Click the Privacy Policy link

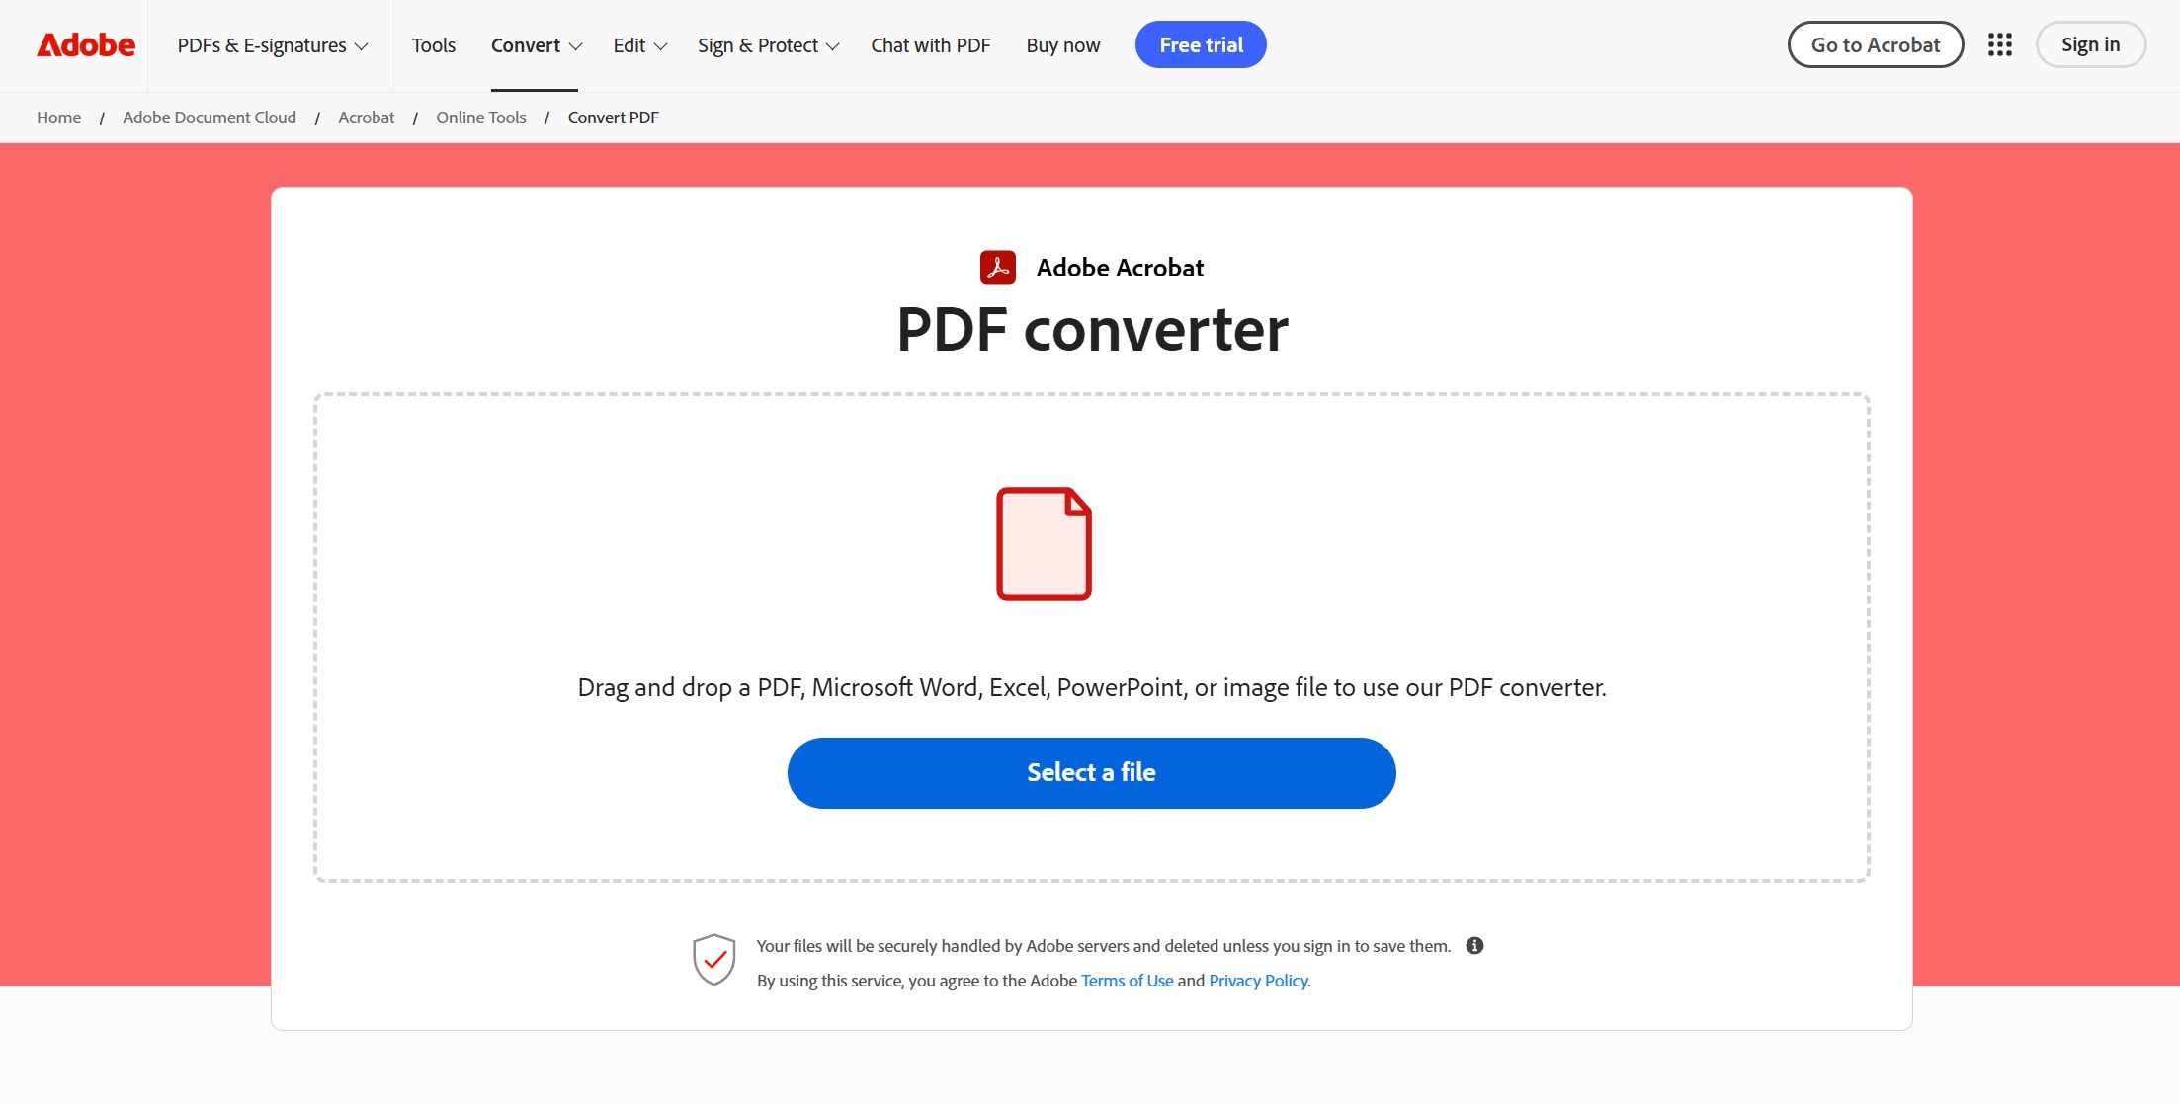click(x=1256, y=981)
